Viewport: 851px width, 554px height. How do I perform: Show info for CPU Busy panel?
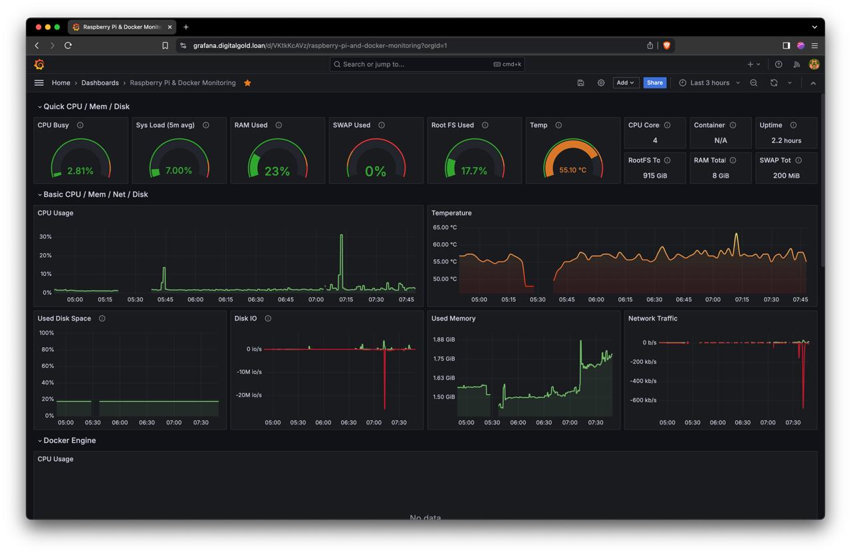point(80,125)
